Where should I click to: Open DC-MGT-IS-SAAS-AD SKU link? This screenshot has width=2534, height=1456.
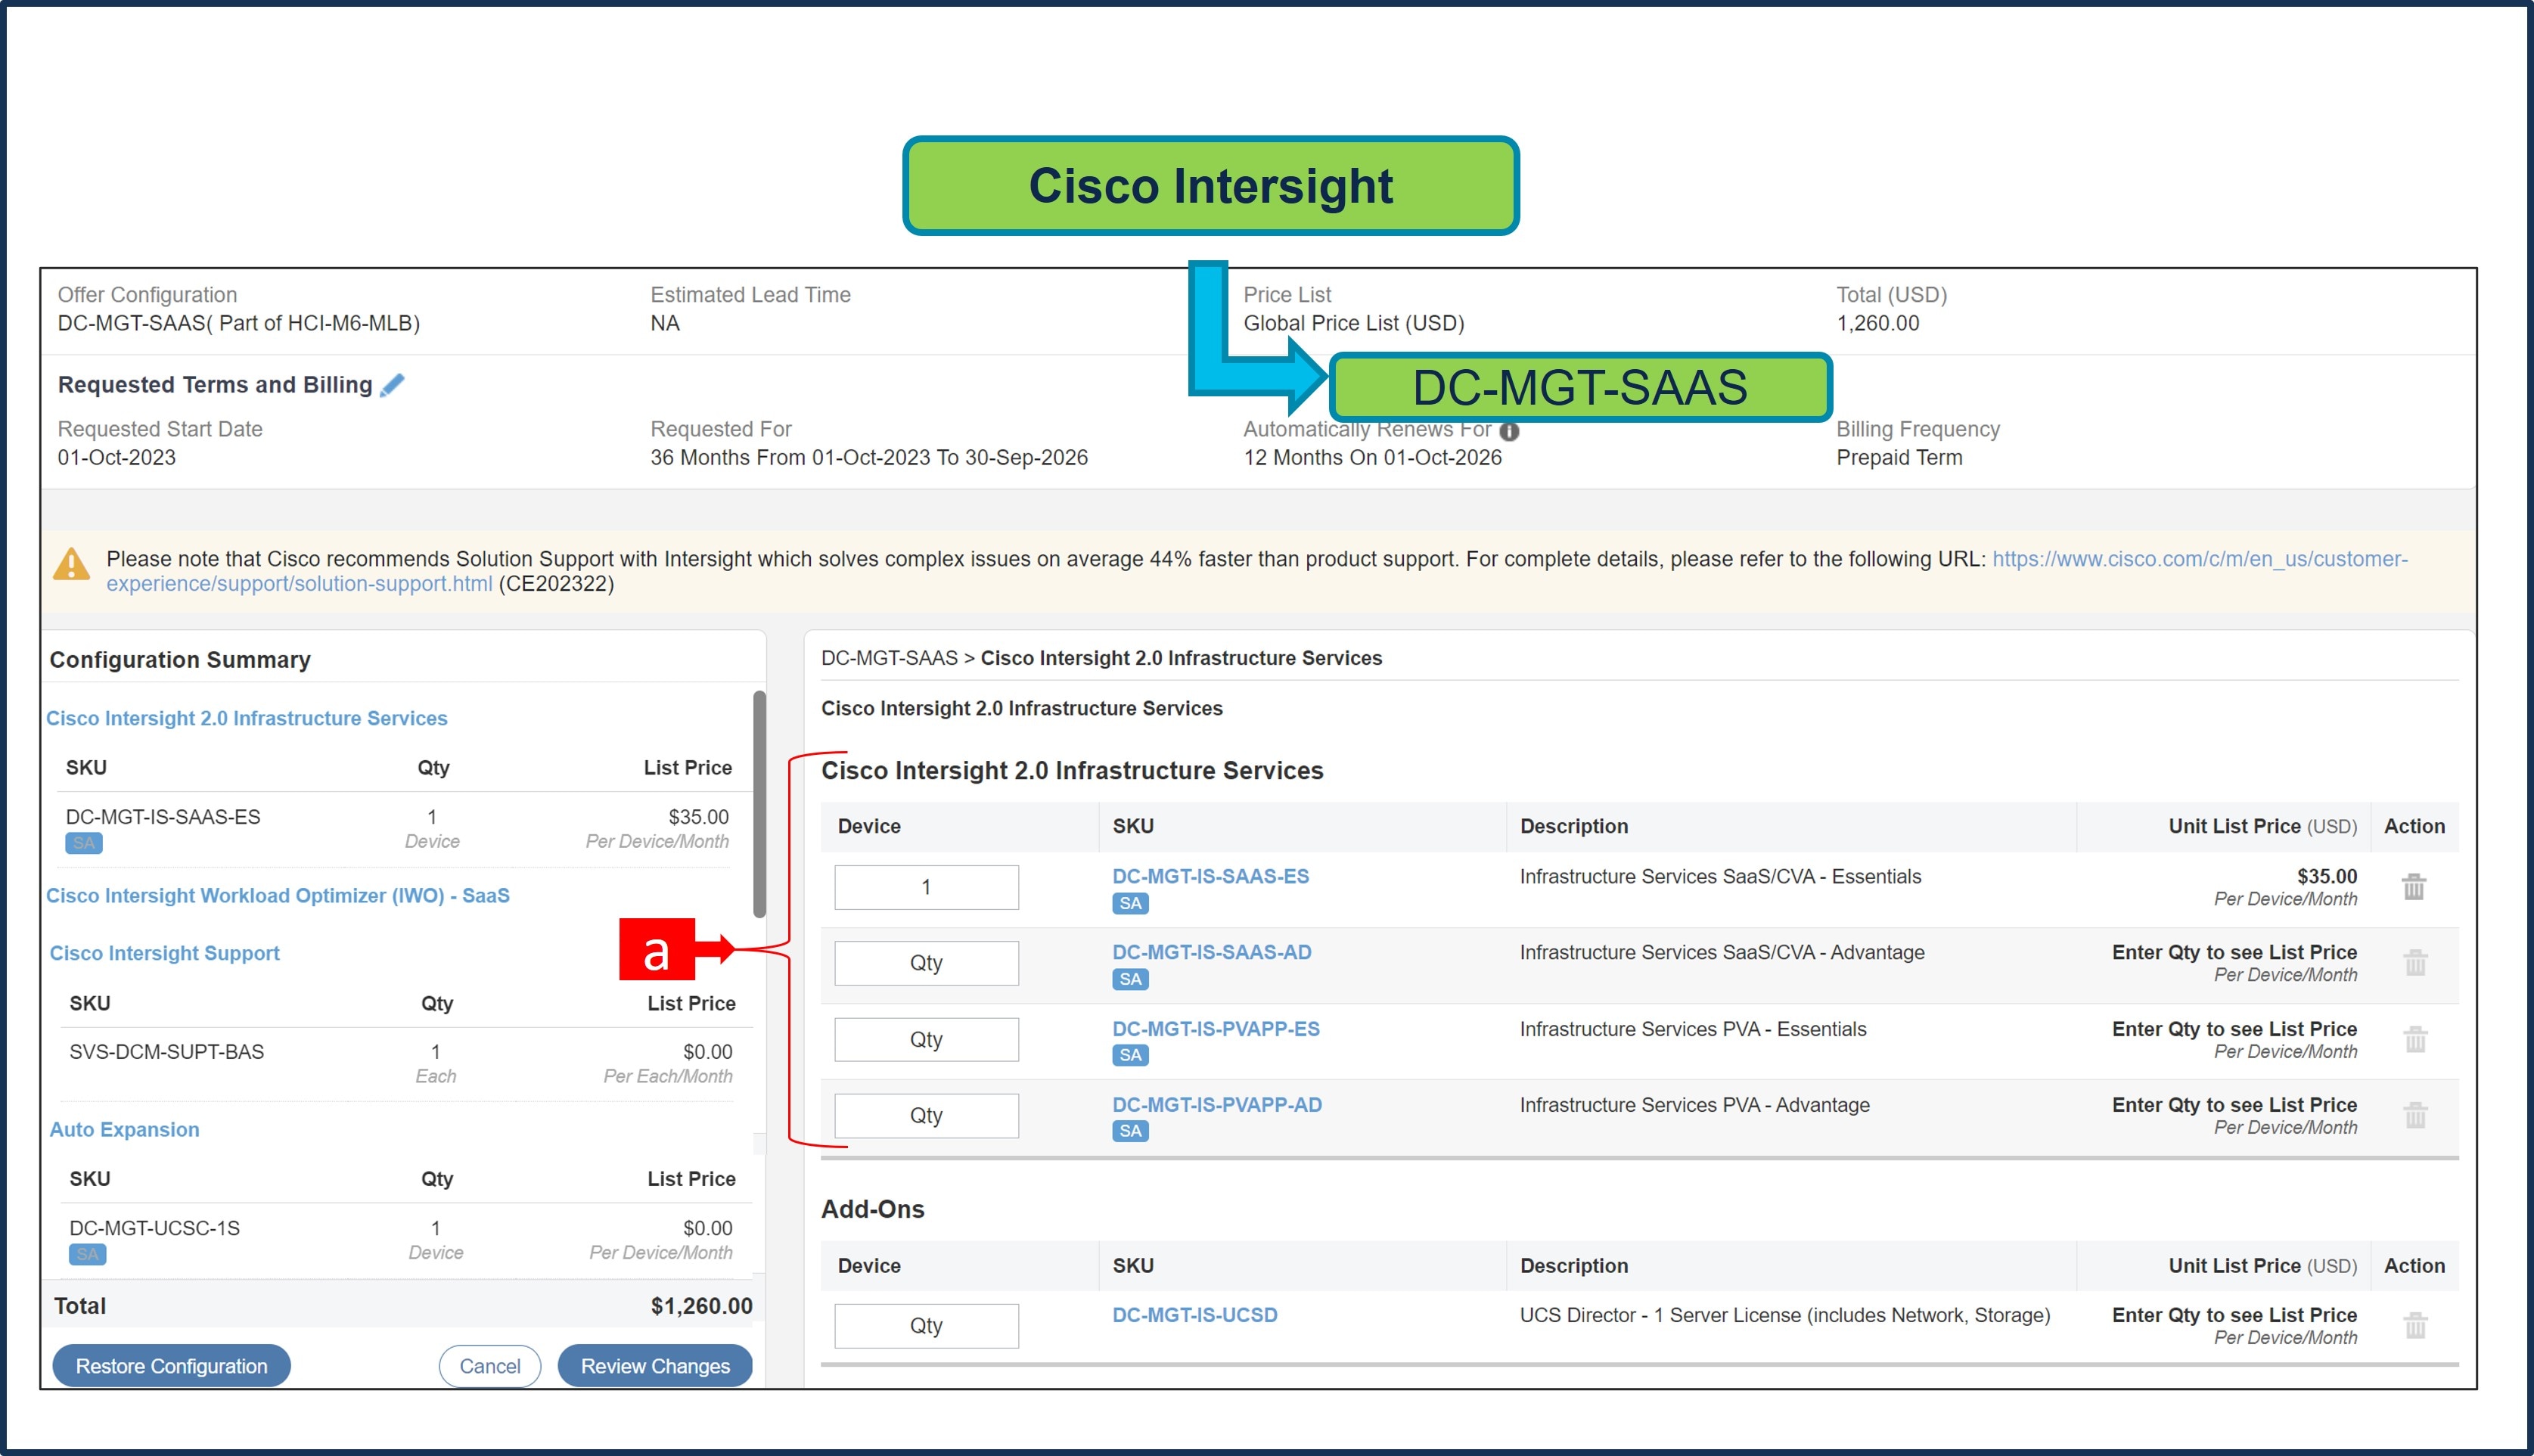click(x=1211, y=952)
